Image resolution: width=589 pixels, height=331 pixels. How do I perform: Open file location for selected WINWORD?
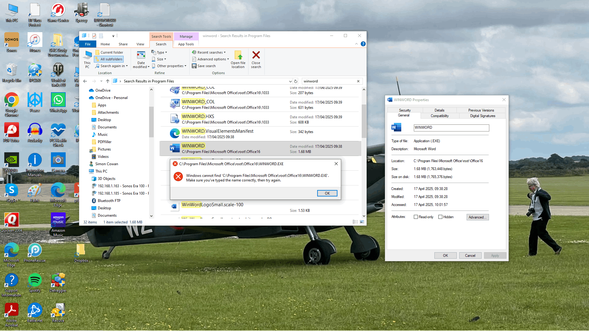click(x=238, y=59)
